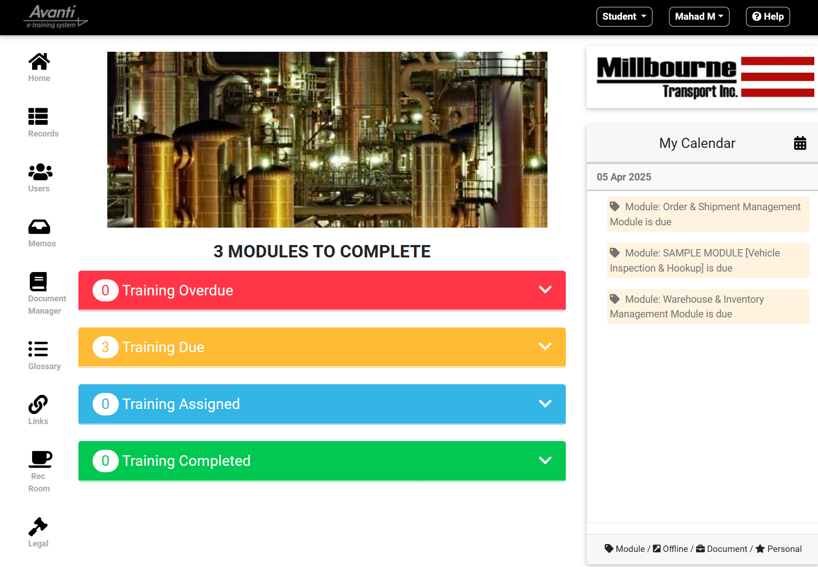This screenshot has height=567, width=818.
Task: Click the Legal menu label
Action: [x=38, y=544]
